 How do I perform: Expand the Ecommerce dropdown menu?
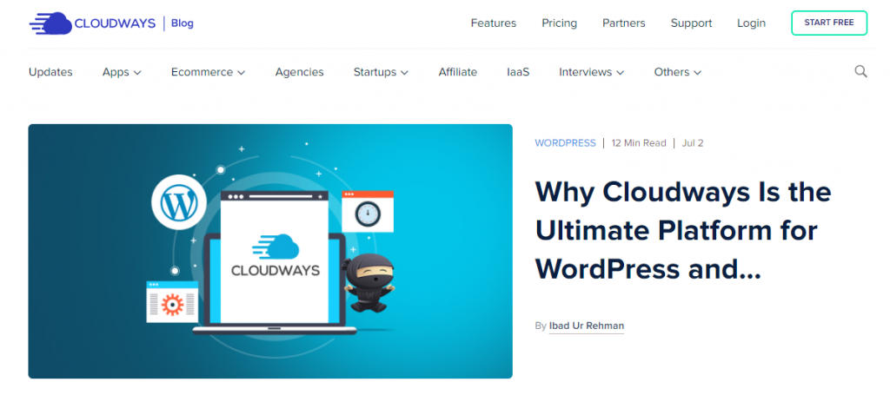[x=208, y=72]
